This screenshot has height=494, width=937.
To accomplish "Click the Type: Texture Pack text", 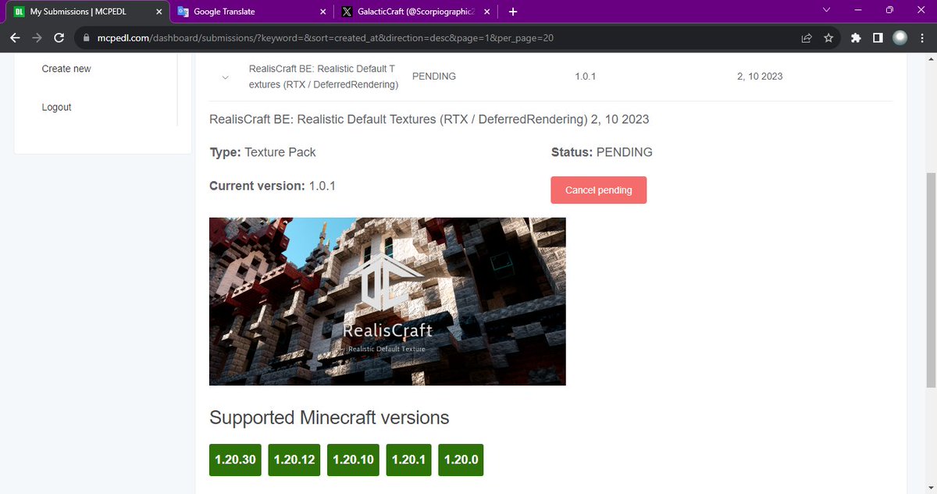I will 262,152.
